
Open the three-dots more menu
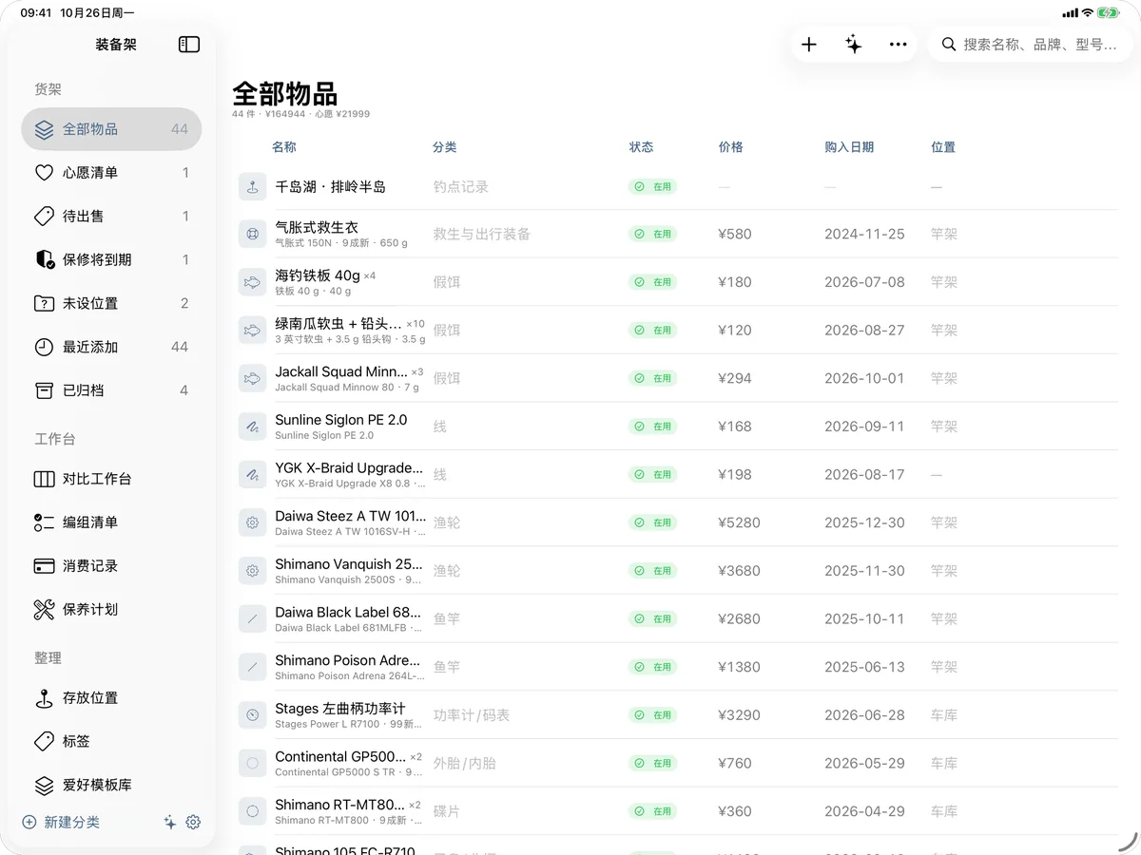[x=899, y=45]
